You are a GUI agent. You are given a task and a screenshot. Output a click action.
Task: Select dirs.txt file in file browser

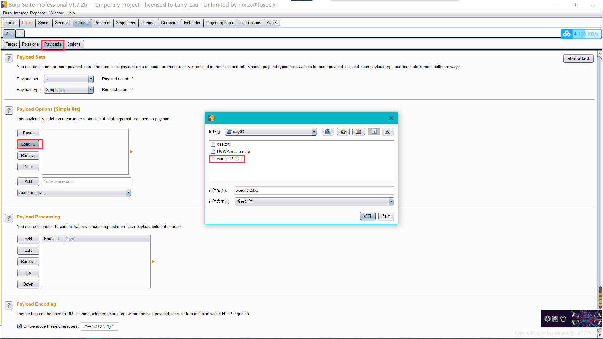[223, 144]
